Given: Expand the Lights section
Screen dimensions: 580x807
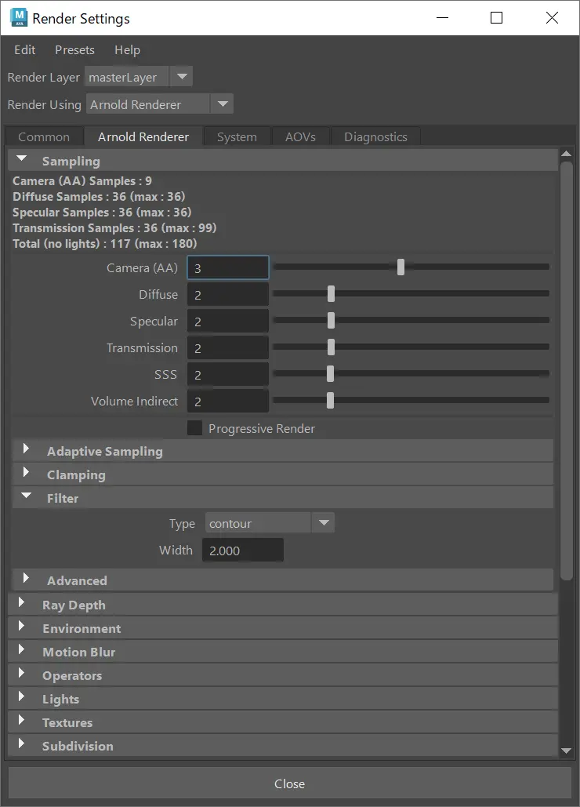Looking at the screenshot, I should click(283, 699).
